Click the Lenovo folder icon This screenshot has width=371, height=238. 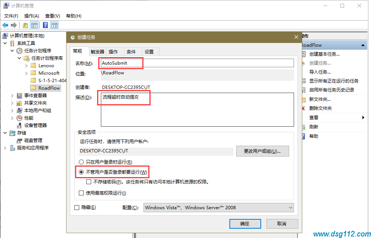[33, 65]
